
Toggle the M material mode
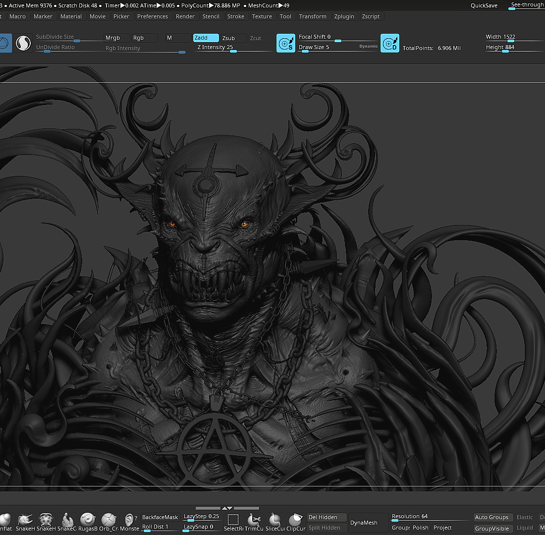tap(178, 38)
